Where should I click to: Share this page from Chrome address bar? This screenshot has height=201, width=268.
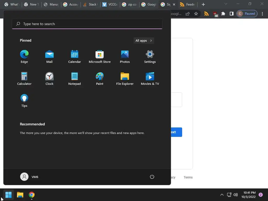tap(188, 14)
